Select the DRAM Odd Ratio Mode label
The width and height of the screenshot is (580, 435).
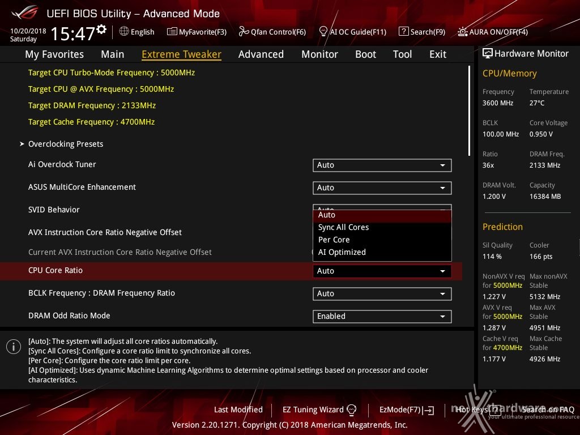click(x=69, y=315)
